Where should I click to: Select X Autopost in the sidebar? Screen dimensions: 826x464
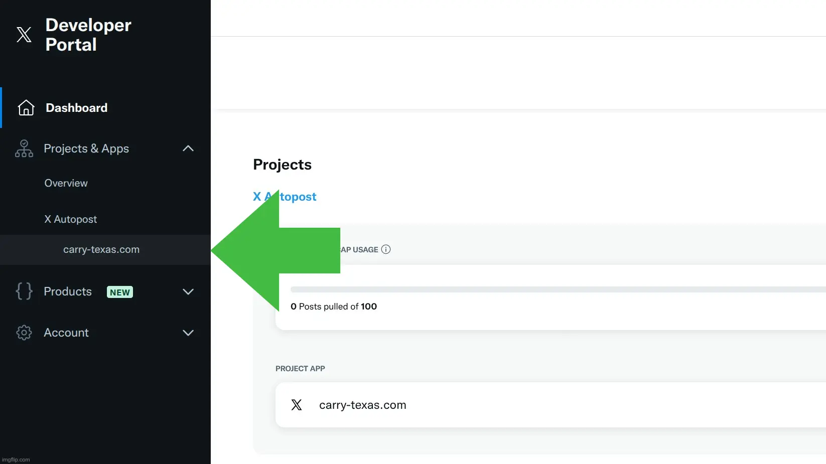[x=70, y=219]
